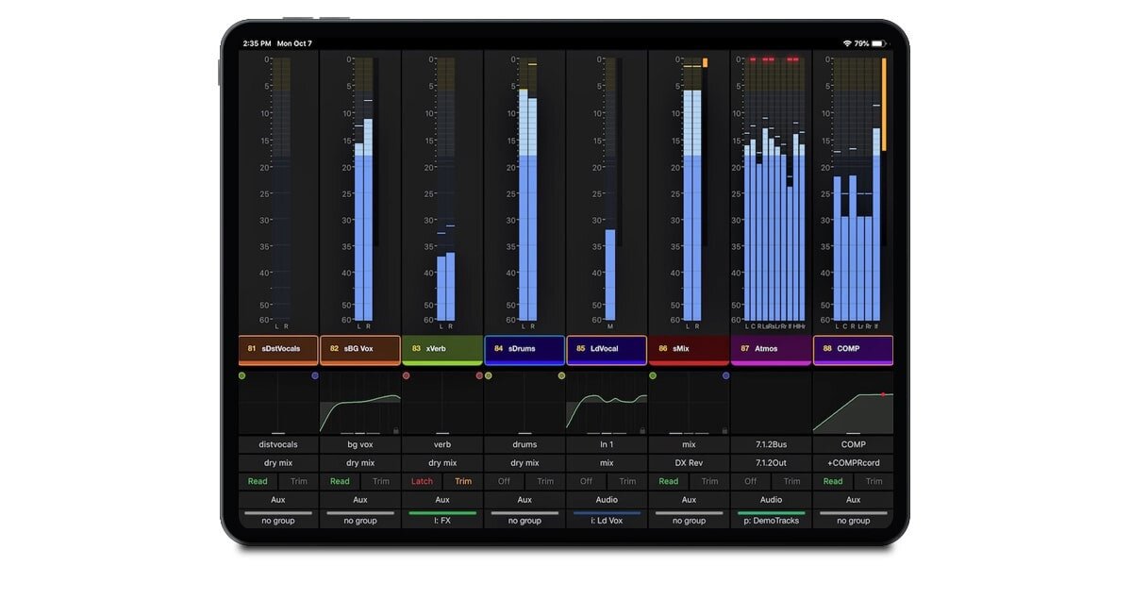Viewport: 1132px width, 599px height.
Task: Open the LdVocal EQ curve graph
Action: coord(607,403)
